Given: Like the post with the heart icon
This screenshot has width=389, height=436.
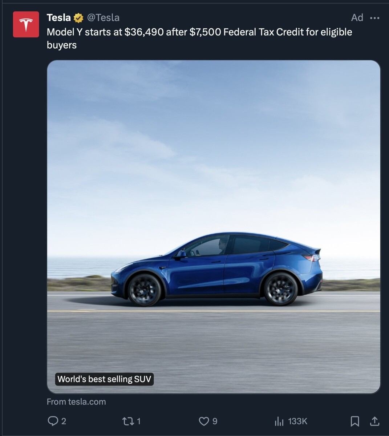Looking at the screenshot, I should point(204,421).
